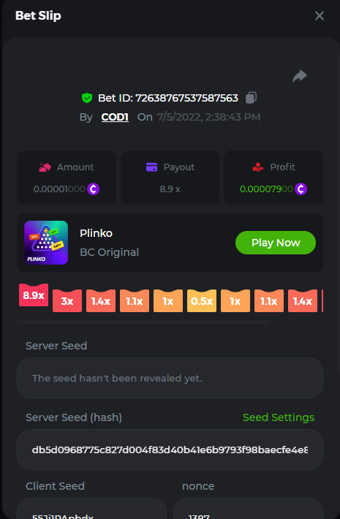Click the horizontal multiplier scrollbar
Image resolution: width=340 pixels, height=519 pixels.
pos(144,322)
